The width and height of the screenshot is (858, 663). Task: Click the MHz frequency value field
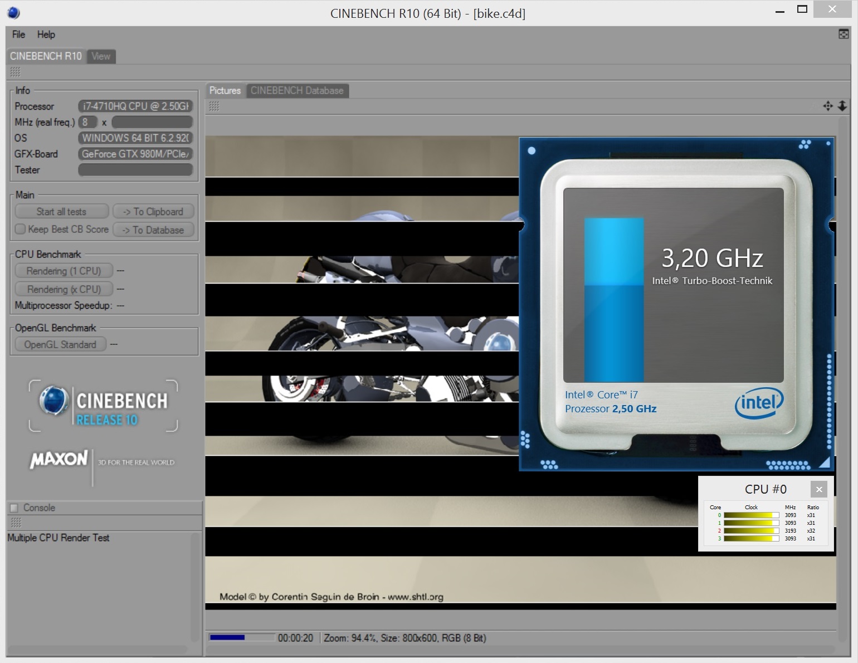point(152,122)
